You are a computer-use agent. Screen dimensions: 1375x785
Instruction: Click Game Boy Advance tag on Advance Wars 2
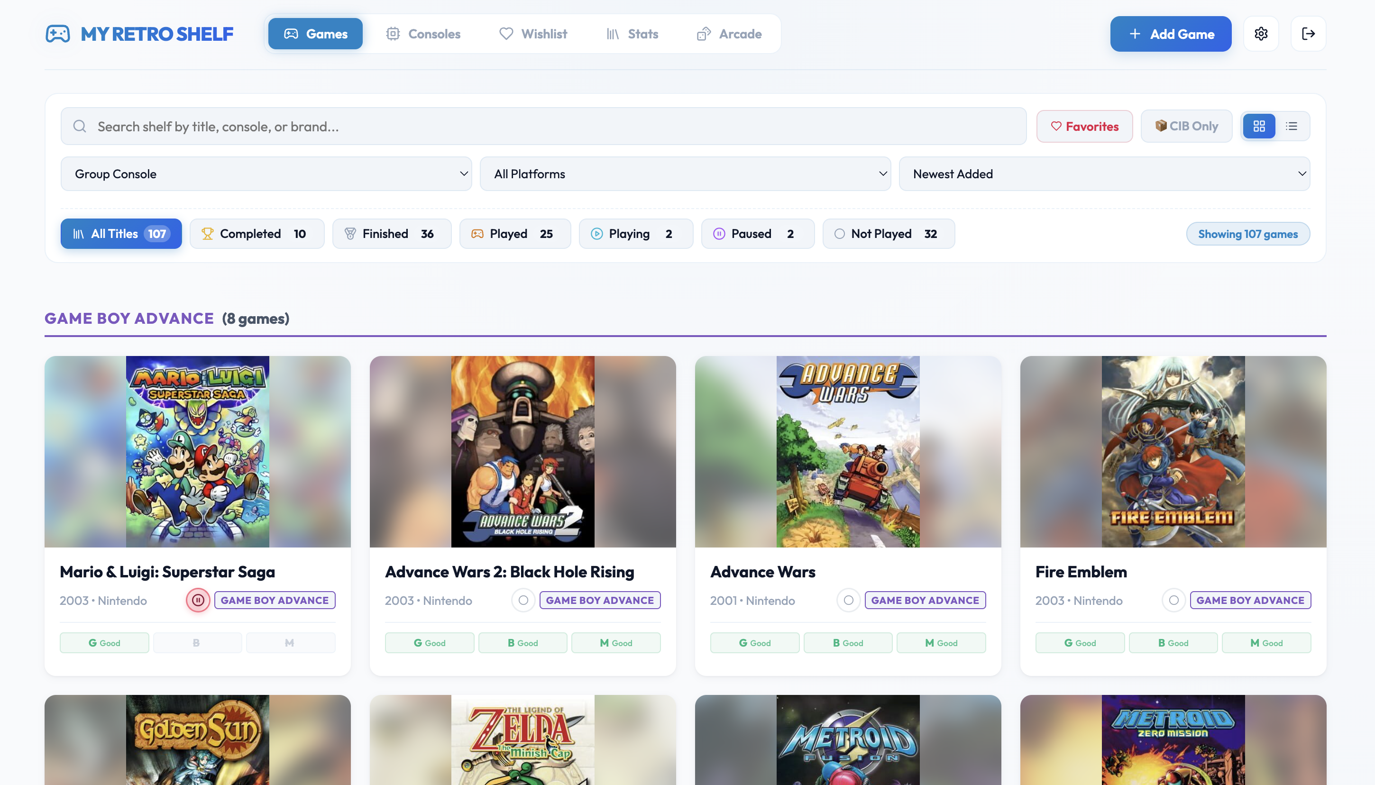point(600,600)
